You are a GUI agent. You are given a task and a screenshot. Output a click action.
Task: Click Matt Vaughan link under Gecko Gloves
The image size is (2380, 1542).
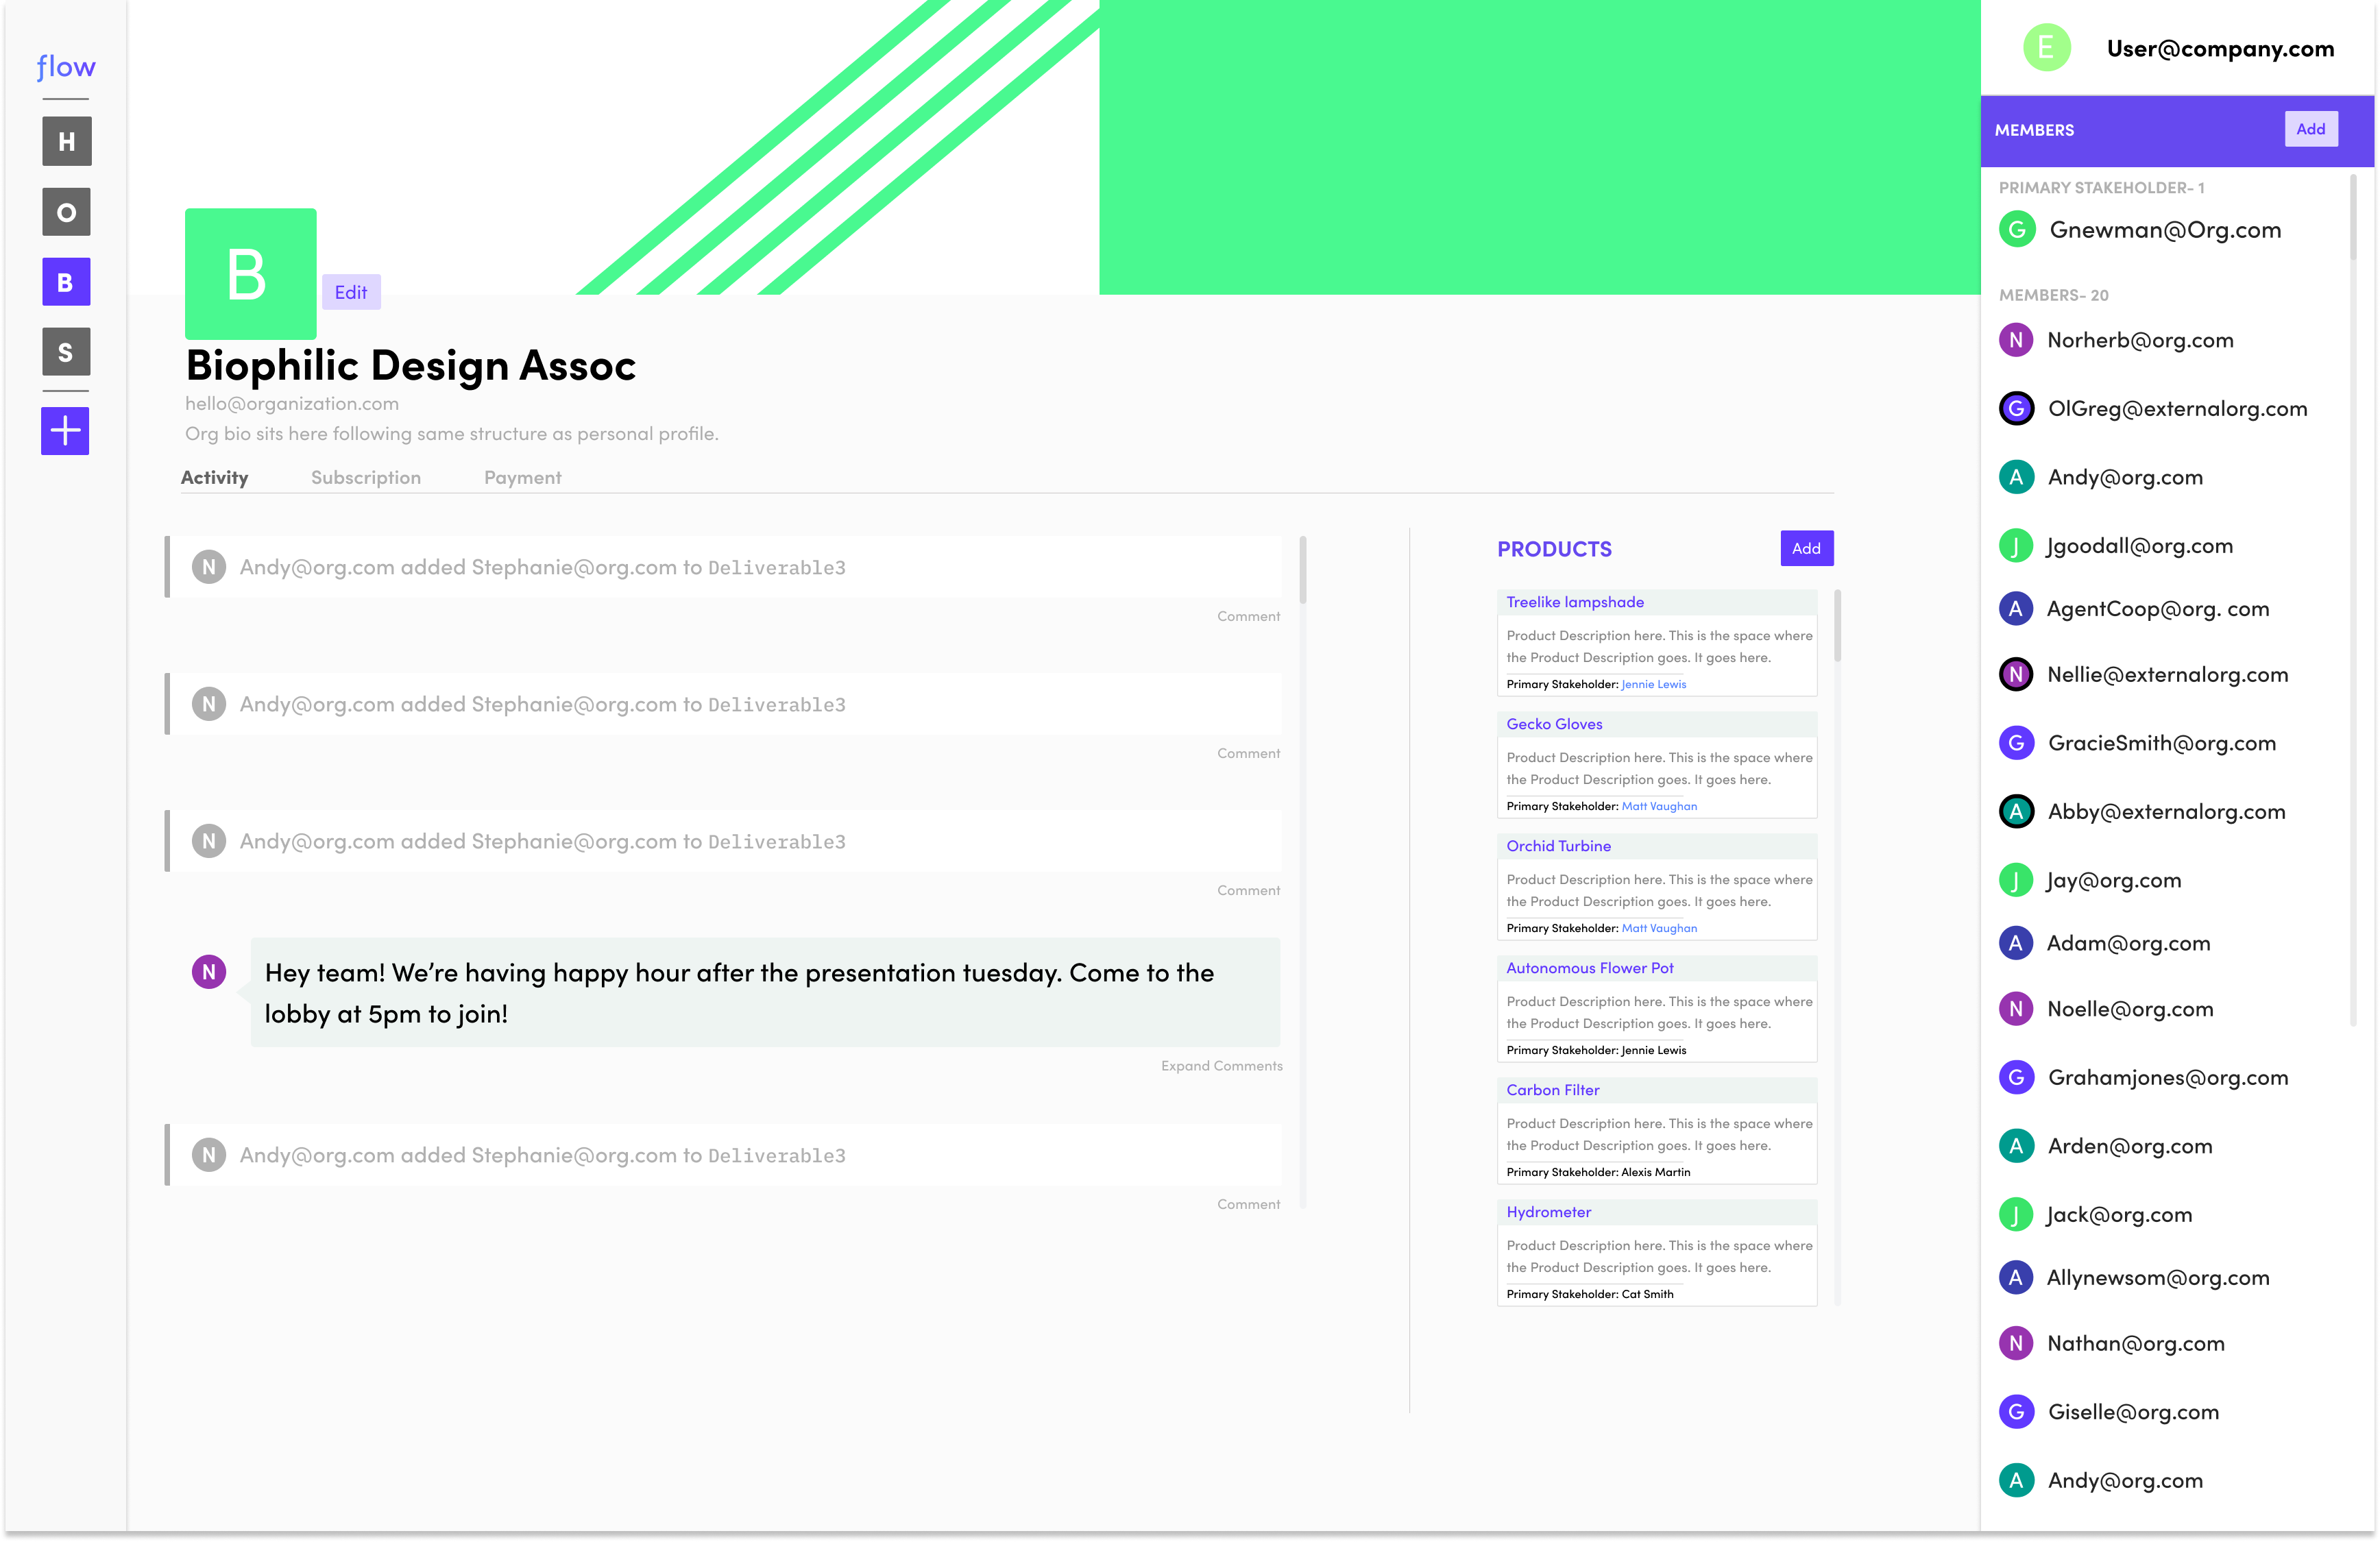(x=1658, y=806)
